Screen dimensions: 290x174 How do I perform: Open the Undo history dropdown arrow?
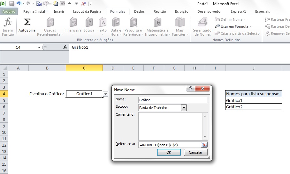tap(23, 3)
